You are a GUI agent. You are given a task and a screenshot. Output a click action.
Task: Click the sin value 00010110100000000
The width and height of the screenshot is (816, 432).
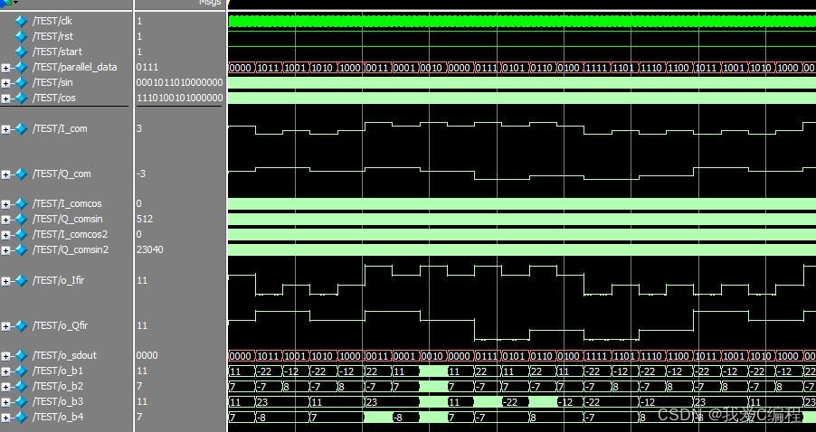[x=179, y=82]
